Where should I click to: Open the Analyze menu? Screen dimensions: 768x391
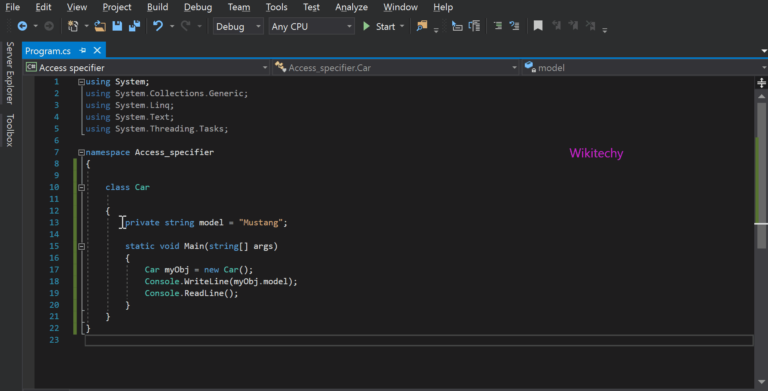351,7
